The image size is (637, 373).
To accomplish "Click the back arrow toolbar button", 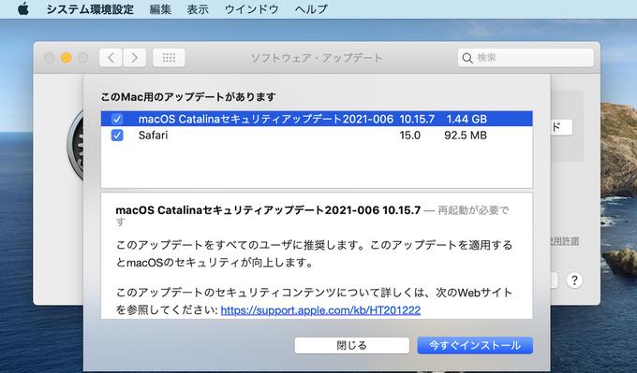I will (x=111, y=58).
